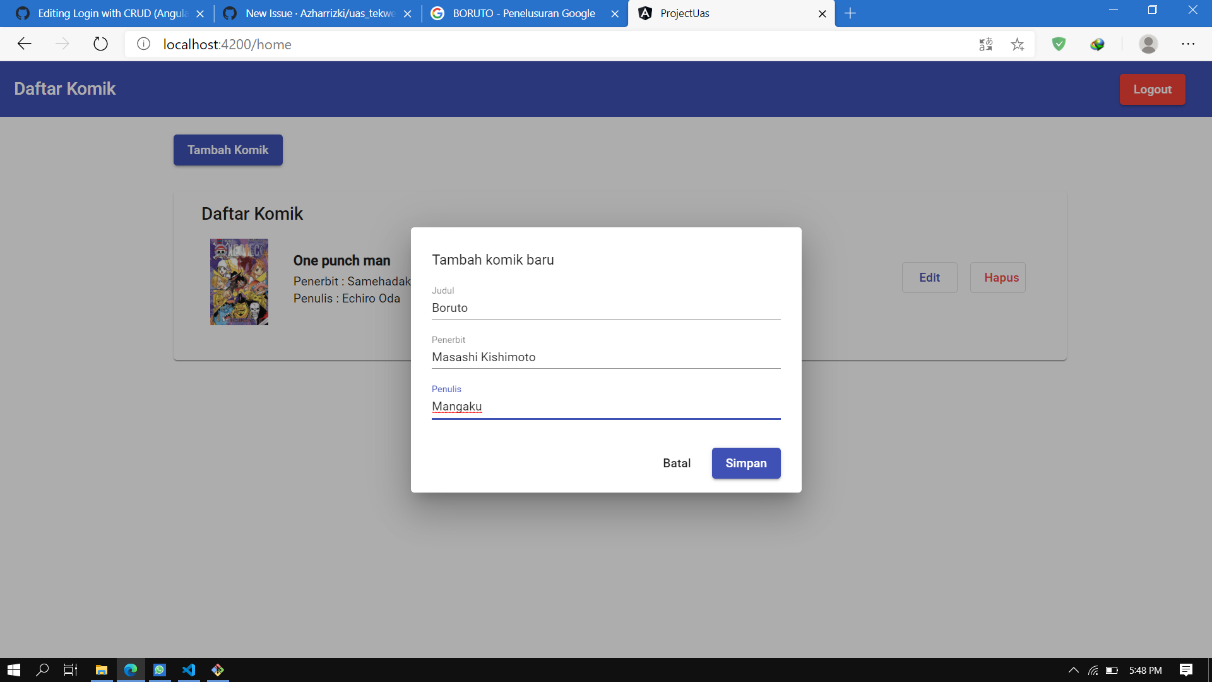Screen dimensions: 1212x682
Task: Click the translate page icon
Action: (985, 44)
